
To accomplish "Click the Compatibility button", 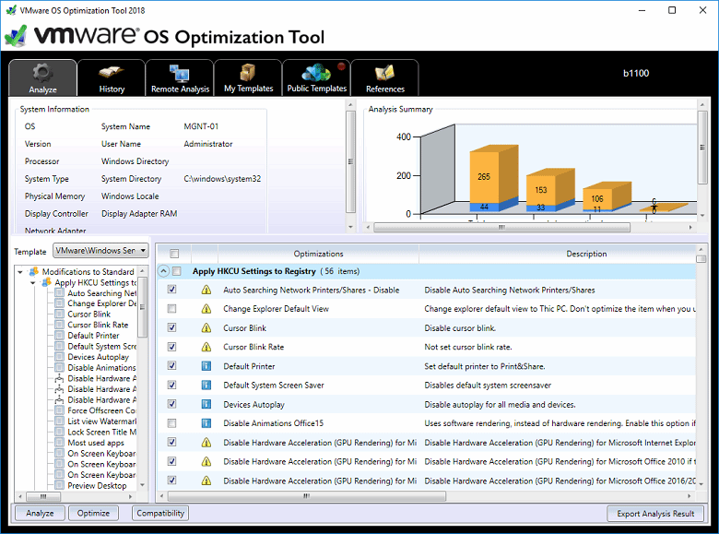I will [x=159, y=514].
